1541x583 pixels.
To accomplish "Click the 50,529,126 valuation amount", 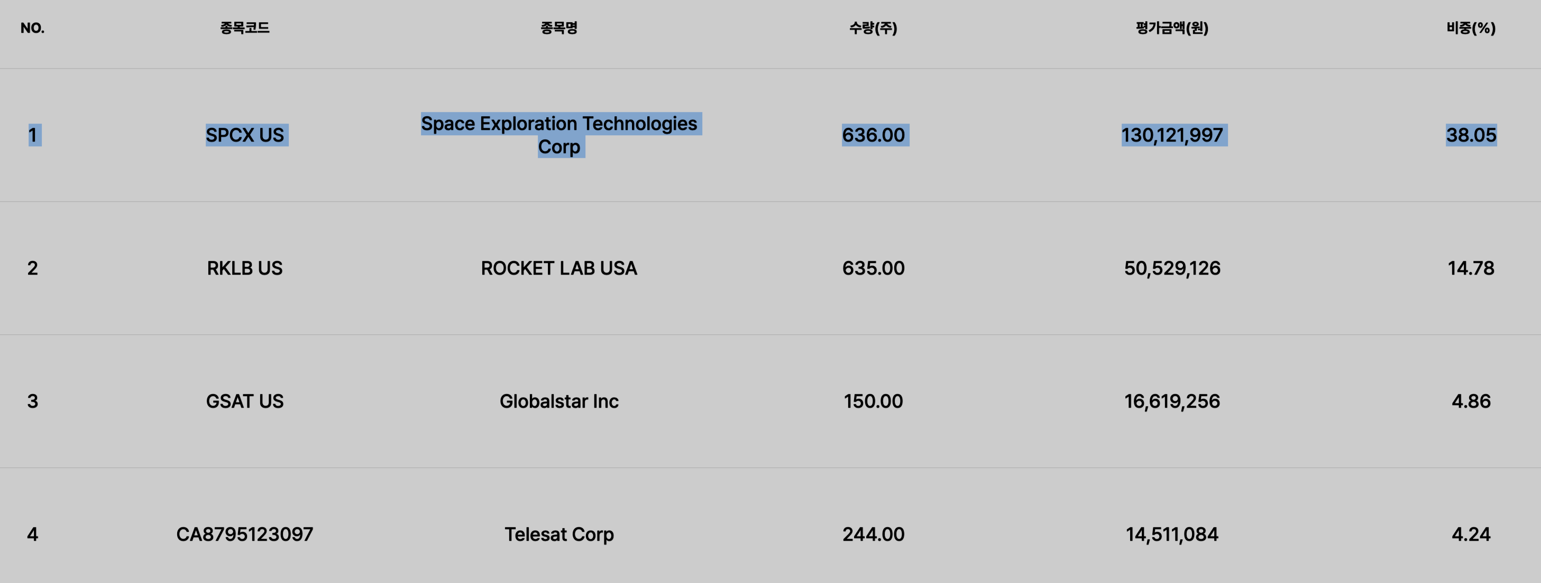I will pos(1172,268).
